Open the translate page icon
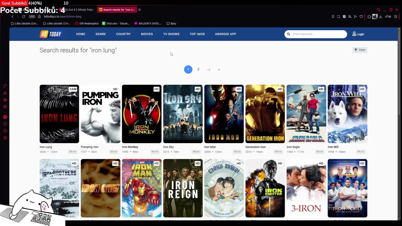 click(350, 17)
